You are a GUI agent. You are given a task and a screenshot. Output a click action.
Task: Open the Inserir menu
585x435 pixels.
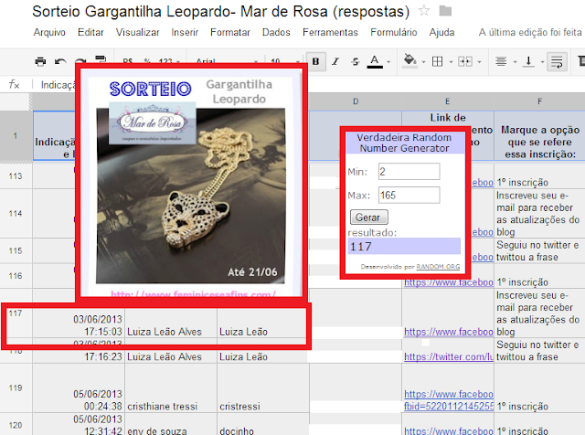(185, 33)
